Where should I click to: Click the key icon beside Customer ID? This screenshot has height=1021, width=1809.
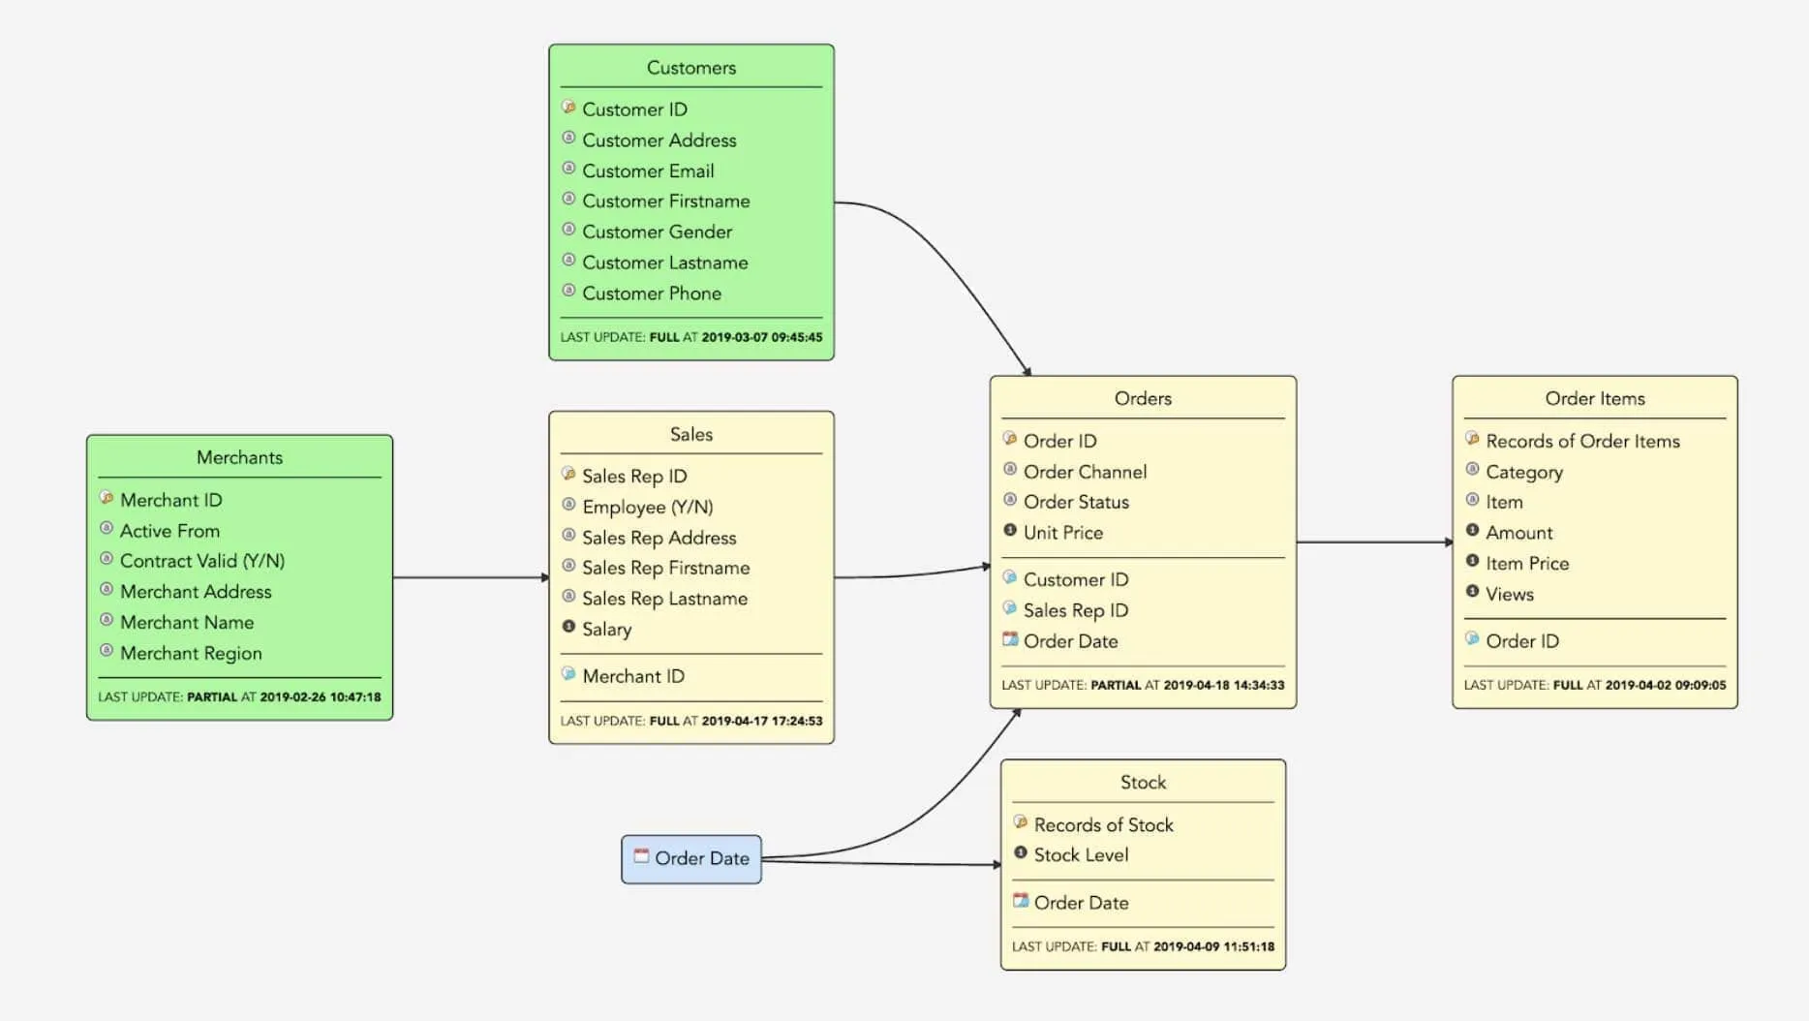click(x=567, y=108)
